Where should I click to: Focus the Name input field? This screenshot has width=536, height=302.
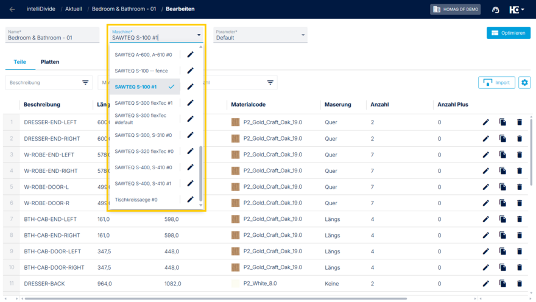click(52, 35)
